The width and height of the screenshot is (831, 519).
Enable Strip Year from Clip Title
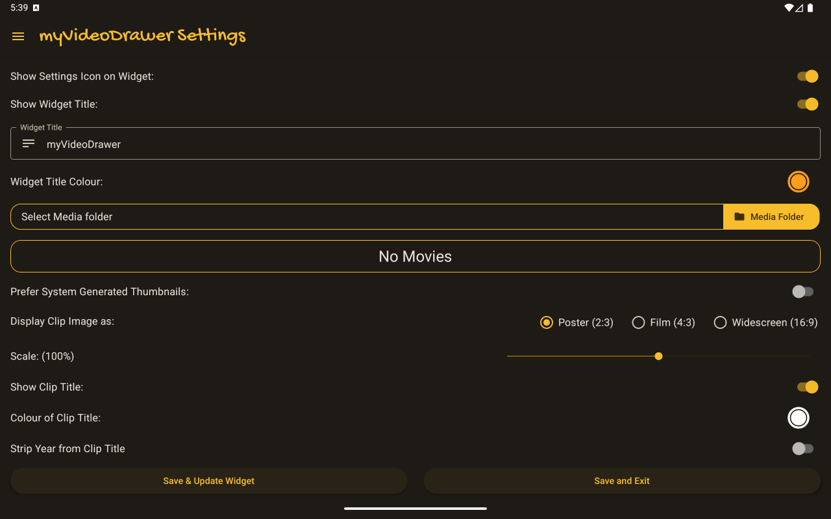coord(802,449)
